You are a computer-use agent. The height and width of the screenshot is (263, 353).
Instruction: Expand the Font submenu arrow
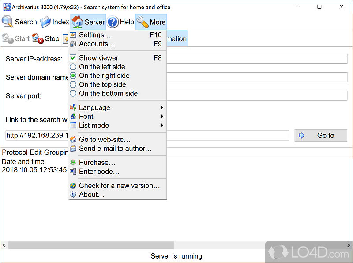coord(162,116)
